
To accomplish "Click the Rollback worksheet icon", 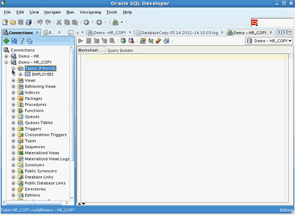I will tap(131, 41).
